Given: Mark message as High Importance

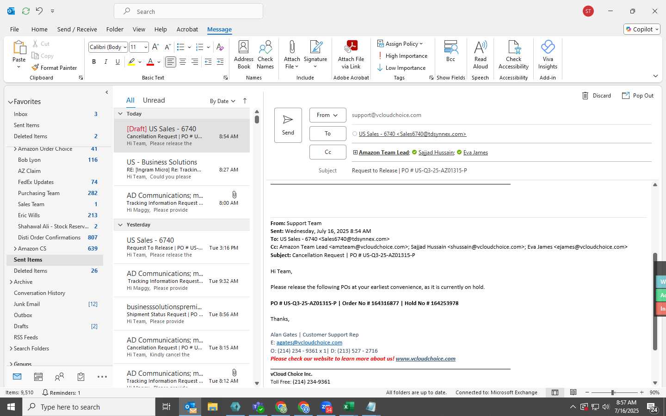Looking at the screenshot, I should pyautogui.click(x=402, y=56).
